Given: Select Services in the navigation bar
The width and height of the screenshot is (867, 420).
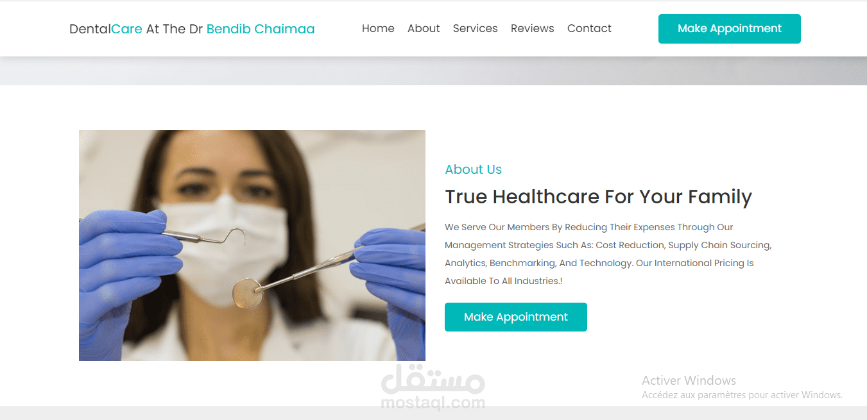Looking at the screenshot, I should tap(475, 28).
